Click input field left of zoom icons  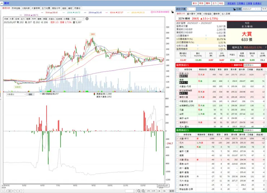pyautogui.click(x=130, y=191)
